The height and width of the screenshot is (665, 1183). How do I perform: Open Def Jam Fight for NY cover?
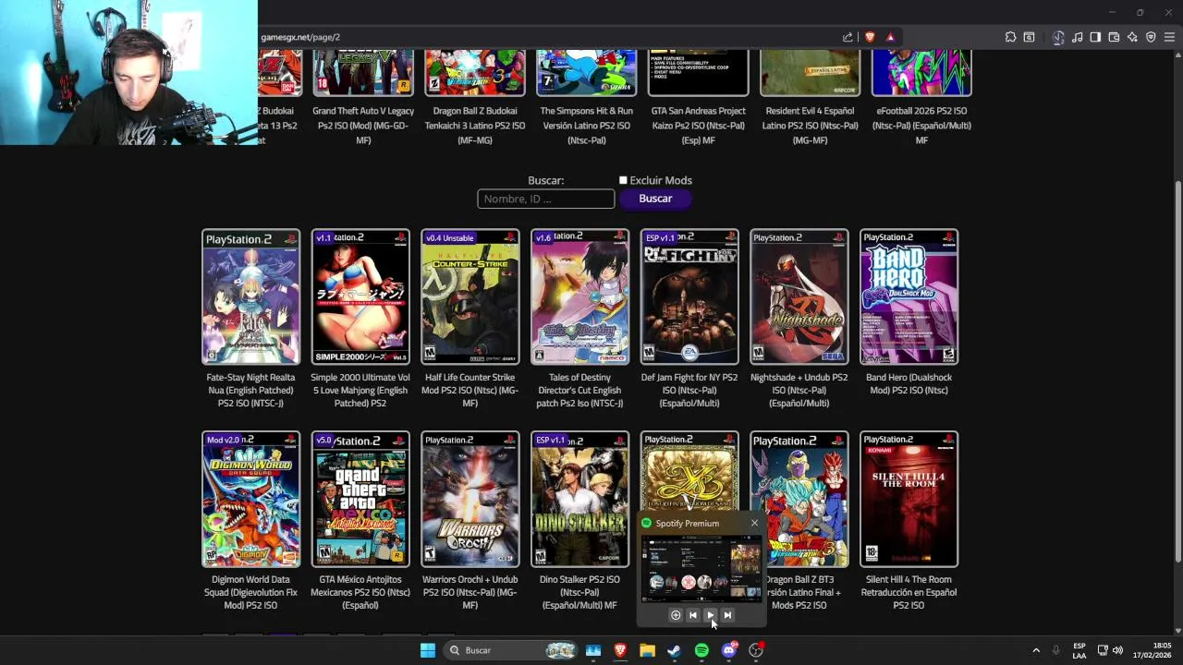pyautogui.click(x=689, y=296)
